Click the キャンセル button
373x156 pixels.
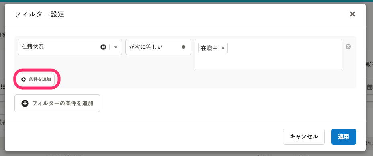coord(304,137)
